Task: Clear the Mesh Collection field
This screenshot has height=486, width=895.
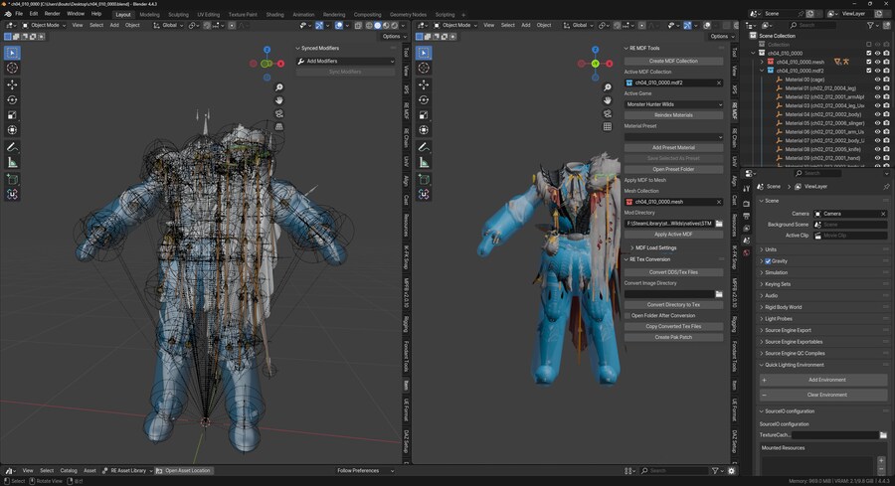Action: point(719,202)
